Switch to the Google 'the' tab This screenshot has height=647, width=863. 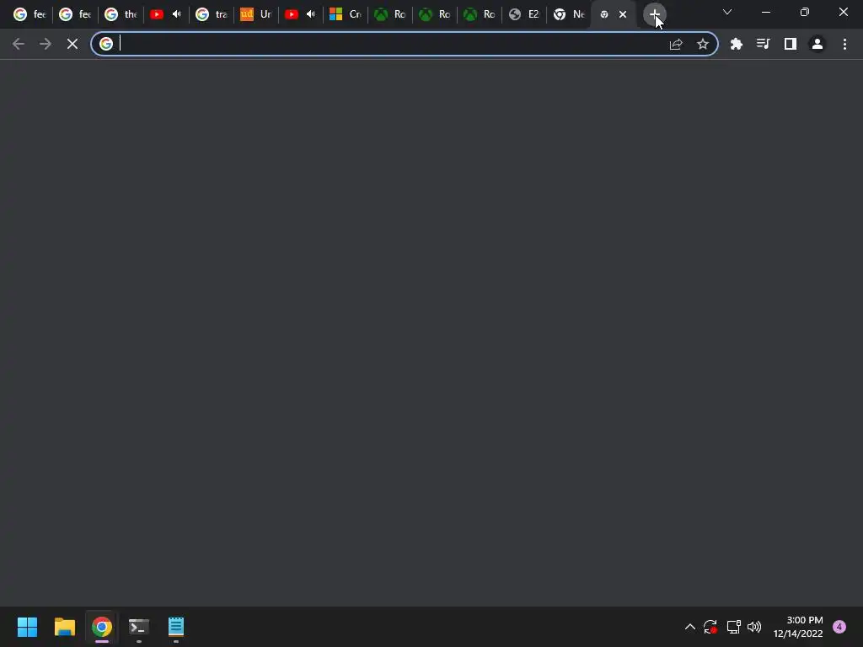[x=121, y=14]
